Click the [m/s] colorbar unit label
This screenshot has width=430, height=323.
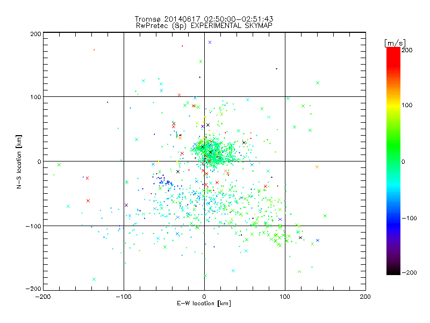pyautogui.click(x=395, y=44)
